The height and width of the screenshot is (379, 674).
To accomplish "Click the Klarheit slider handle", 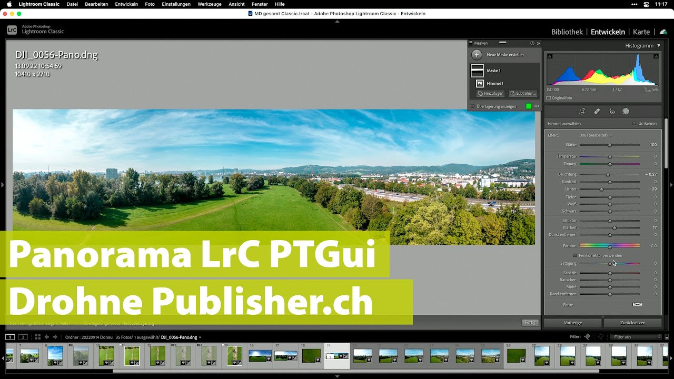I will (614, 228).
